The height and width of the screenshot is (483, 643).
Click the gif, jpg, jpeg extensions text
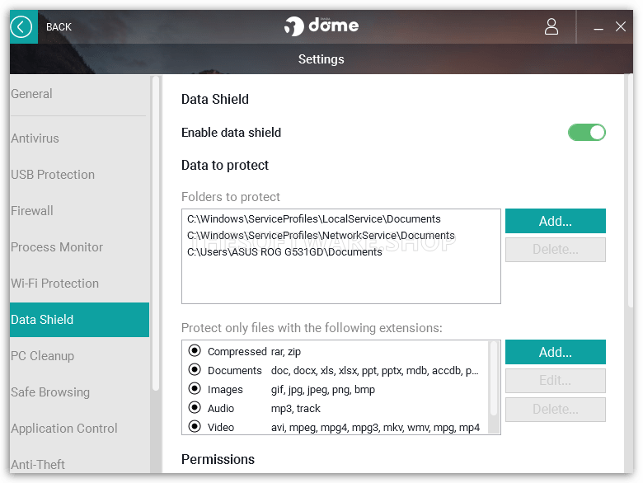[322, 390]
